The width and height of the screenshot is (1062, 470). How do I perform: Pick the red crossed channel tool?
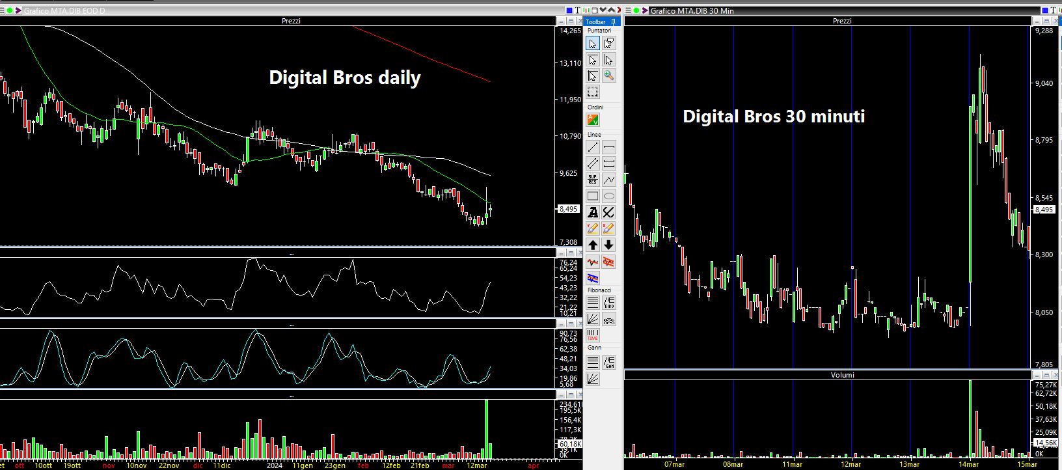point(608,262)
